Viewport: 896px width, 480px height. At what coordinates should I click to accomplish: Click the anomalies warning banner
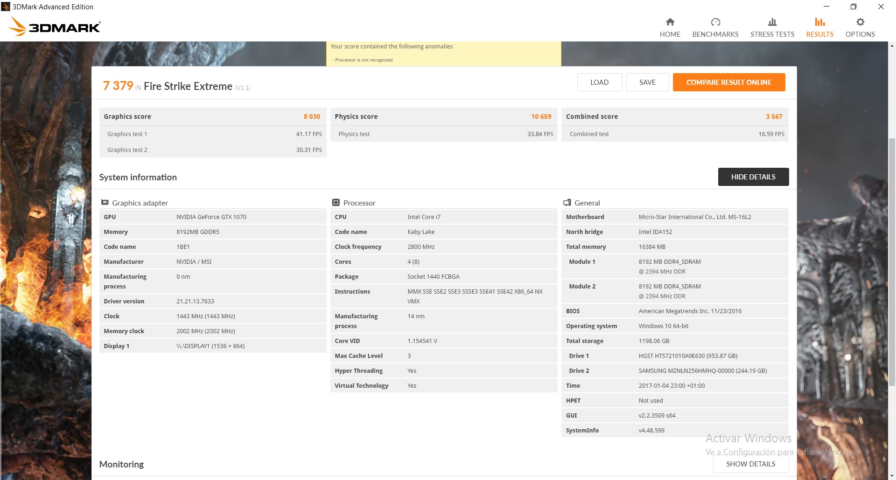coord(443,54)
